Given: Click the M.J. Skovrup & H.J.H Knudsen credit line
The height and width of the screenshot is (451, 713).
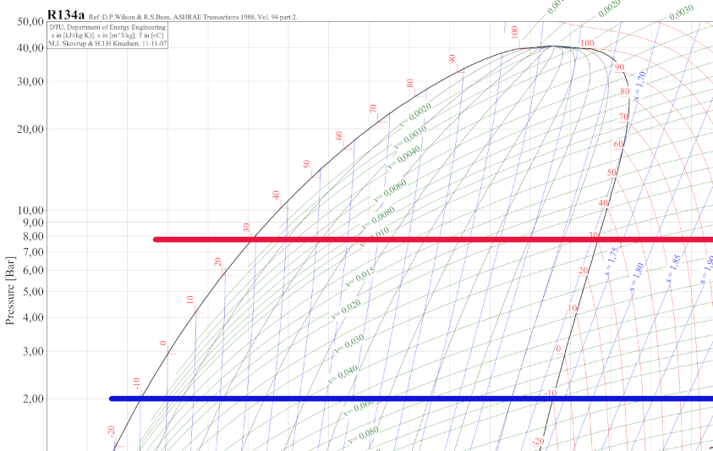Looking at the screenshot, I should (x=107, y=44).
